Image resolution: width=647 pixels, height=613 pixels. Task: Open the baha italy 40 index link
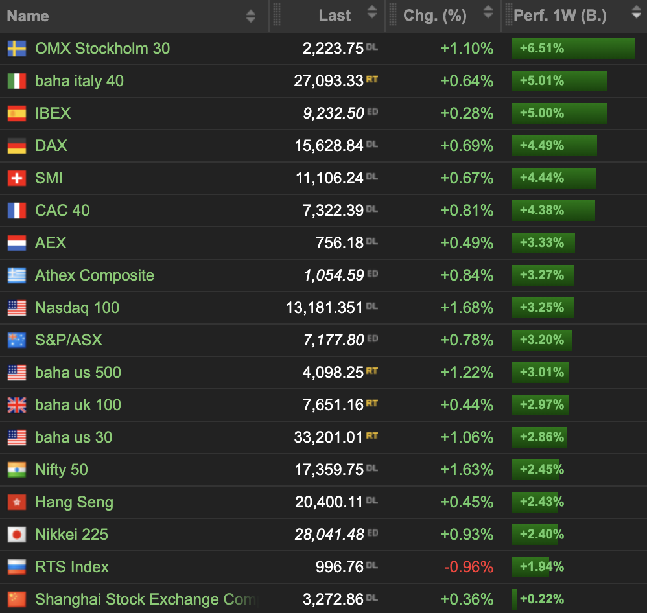click(79, 81)
